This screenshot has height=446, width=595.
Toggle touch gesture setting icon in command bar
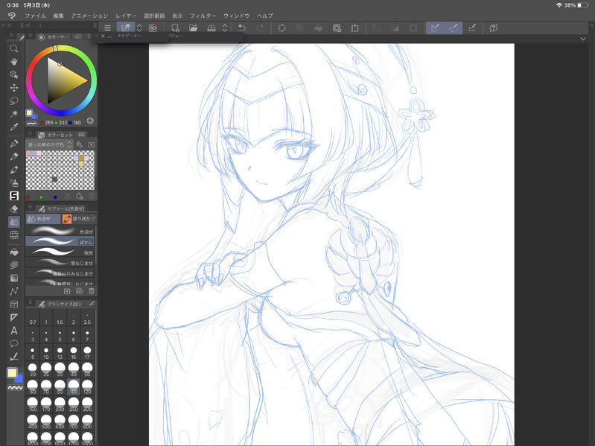(x=126, y=28)
